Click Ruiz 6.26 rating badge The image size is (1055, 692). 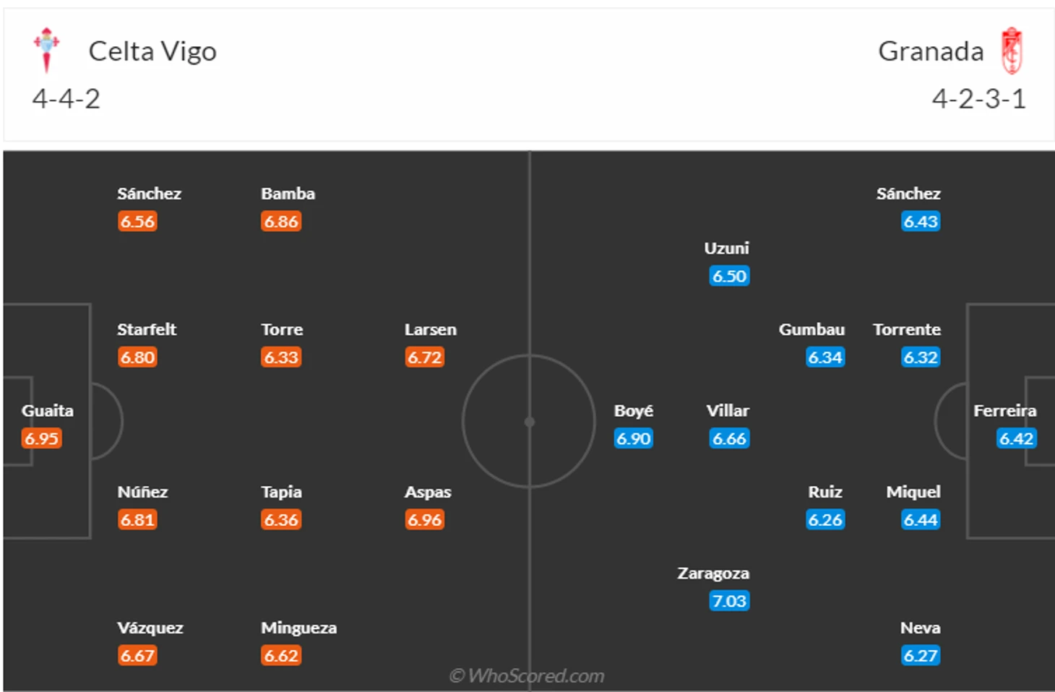[x=825, y=520]
